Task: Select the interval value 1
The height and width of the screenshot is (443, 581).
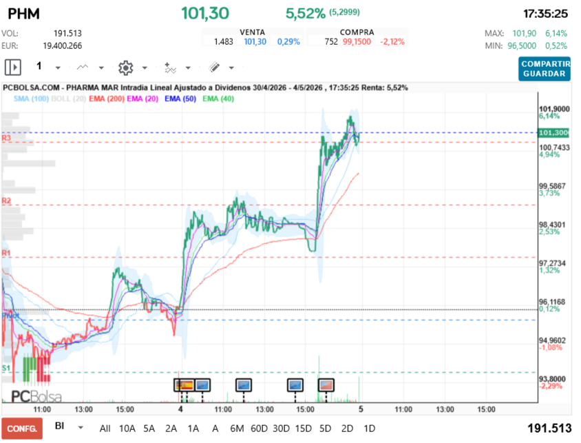Action: coord(39,66)
